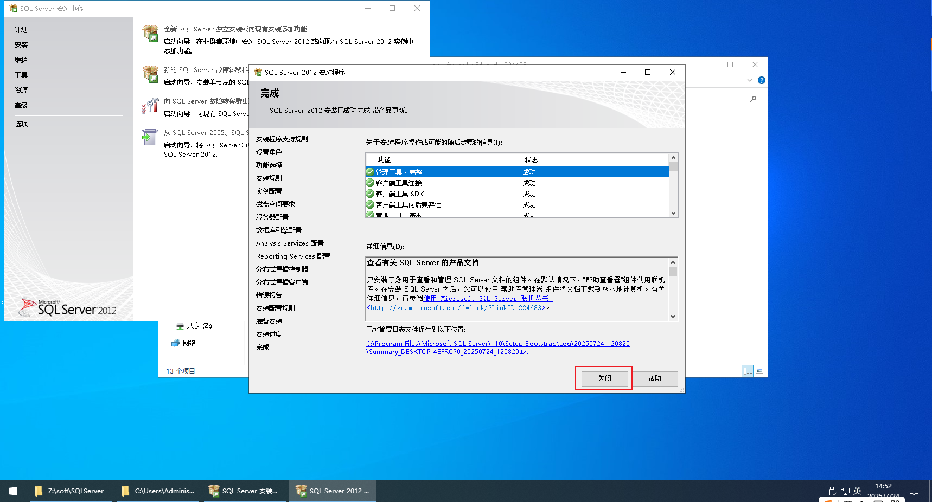
Task: Click the help question mark icon in Explorer window
Action: point(762,80)
